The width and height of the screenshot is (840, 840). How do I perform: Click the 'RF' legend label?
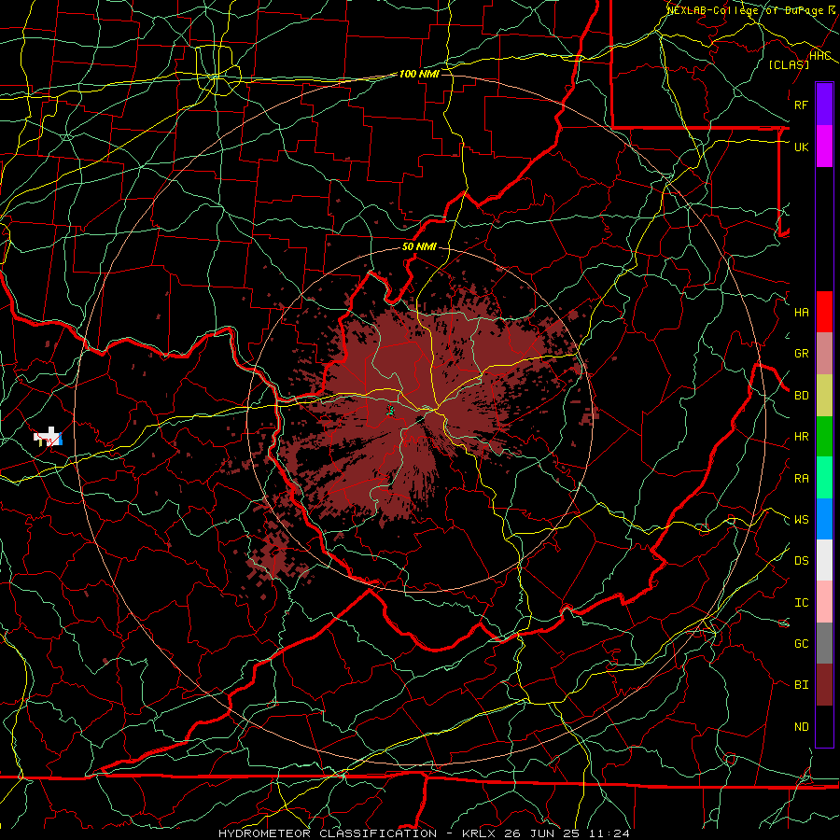click(x=801, y=105)
